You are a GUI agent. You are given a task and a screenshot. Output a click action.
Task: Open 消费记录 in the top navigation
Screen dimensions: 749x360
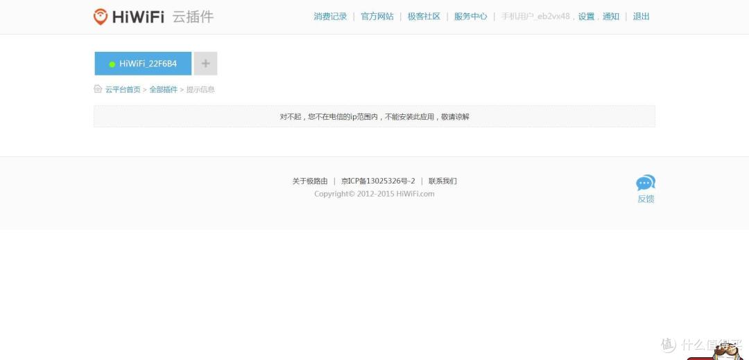[x=330, y=16]
